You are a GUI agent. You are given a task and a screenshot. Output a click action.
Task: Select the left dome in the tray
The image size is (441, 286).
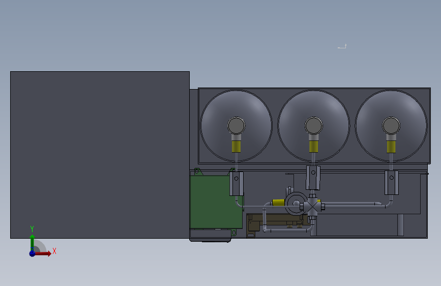click(x=236, y=126)
